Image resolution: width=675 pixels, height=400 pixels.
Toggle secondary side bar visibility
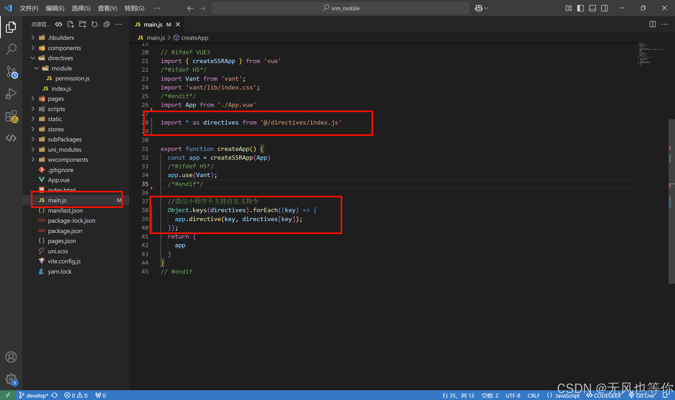click(x=604, y=8)
